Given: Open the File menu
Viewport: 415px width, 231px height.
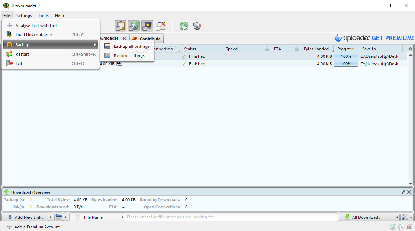Looking at the screenshot, I should coord(7,16).
